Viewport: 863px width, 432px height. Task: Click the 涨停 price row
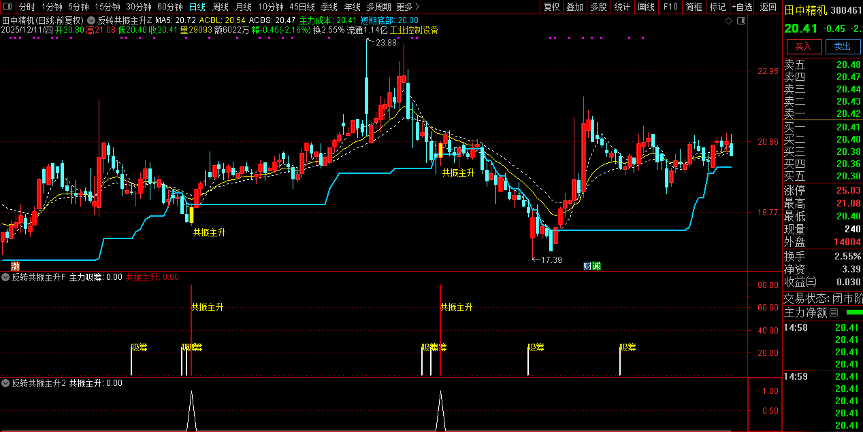pyautogui.click(x=823, y=190)
